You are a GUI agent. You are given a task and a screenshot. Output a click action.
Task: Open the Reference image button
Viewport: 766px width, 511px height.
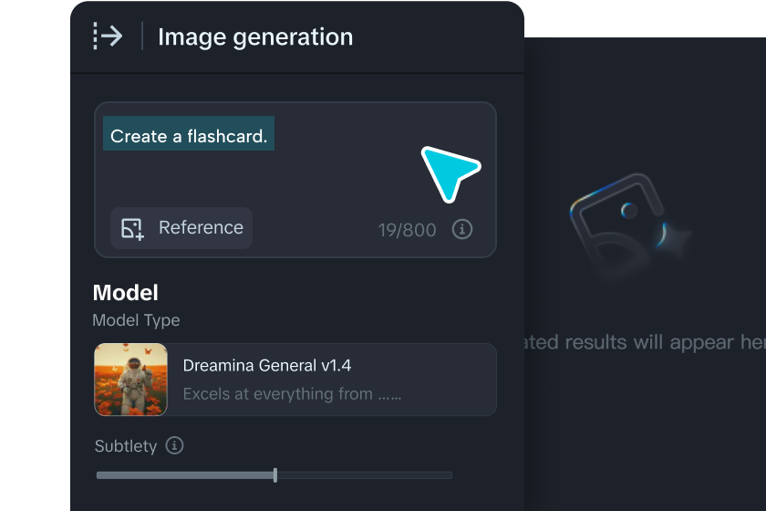click(181, 228)
